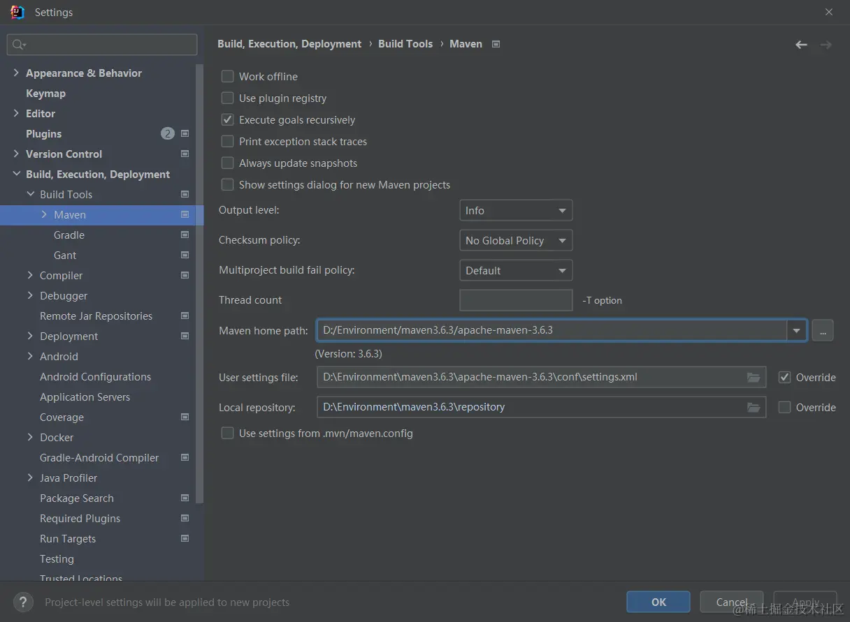Click project settings icon on Maven row

tap(185, 214)
